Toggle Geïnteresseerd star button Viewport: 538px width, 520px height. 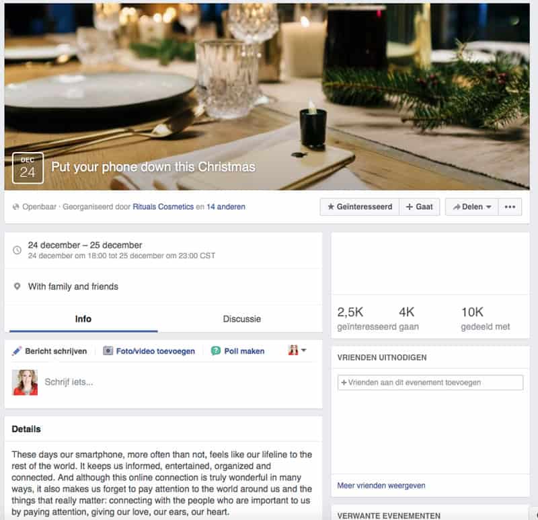(360, 207)
